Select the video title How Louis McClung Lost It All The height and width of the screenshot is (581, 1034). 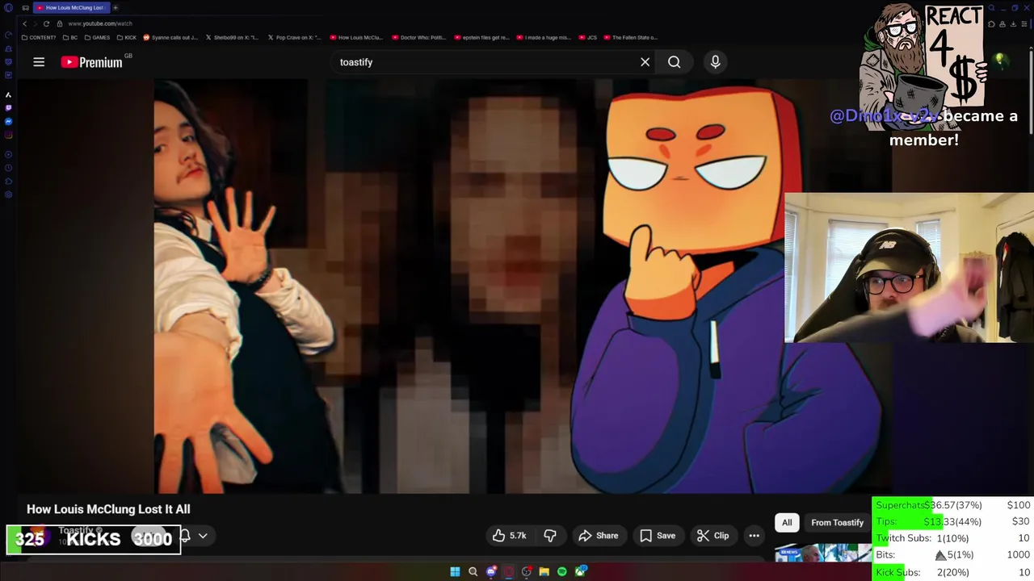click(x=108, y=509)
